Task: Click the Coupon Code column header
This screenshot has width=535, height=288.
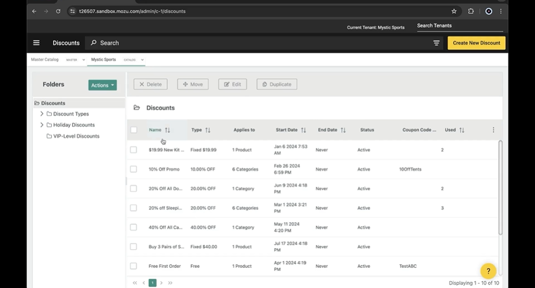Action: pyautogui.click(x=420, y=130)
